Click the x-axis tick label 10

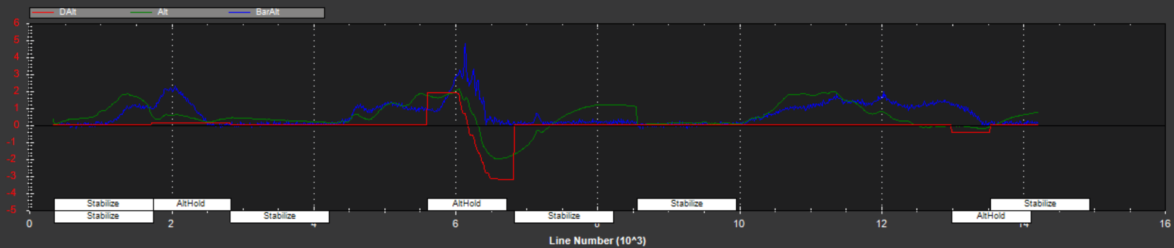tap(739, 224)
